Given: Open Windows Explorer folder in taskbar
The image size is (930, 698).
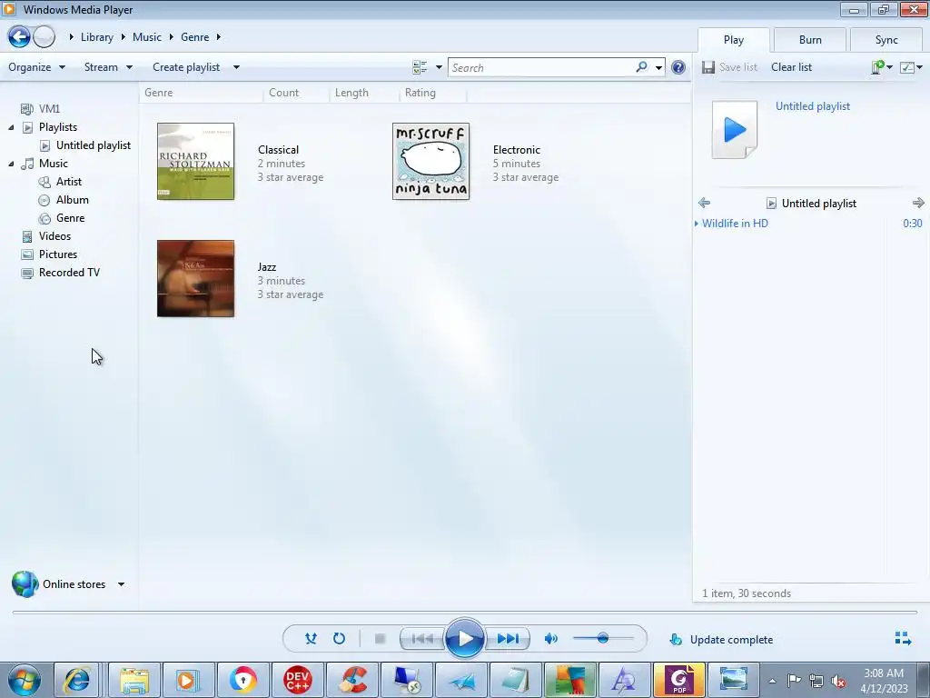Looking at the screenshot, I should pos(134,680).
